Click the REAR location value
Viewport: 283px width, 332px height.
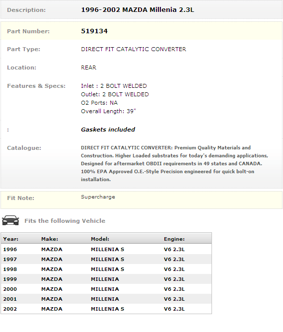click(88, 67)
